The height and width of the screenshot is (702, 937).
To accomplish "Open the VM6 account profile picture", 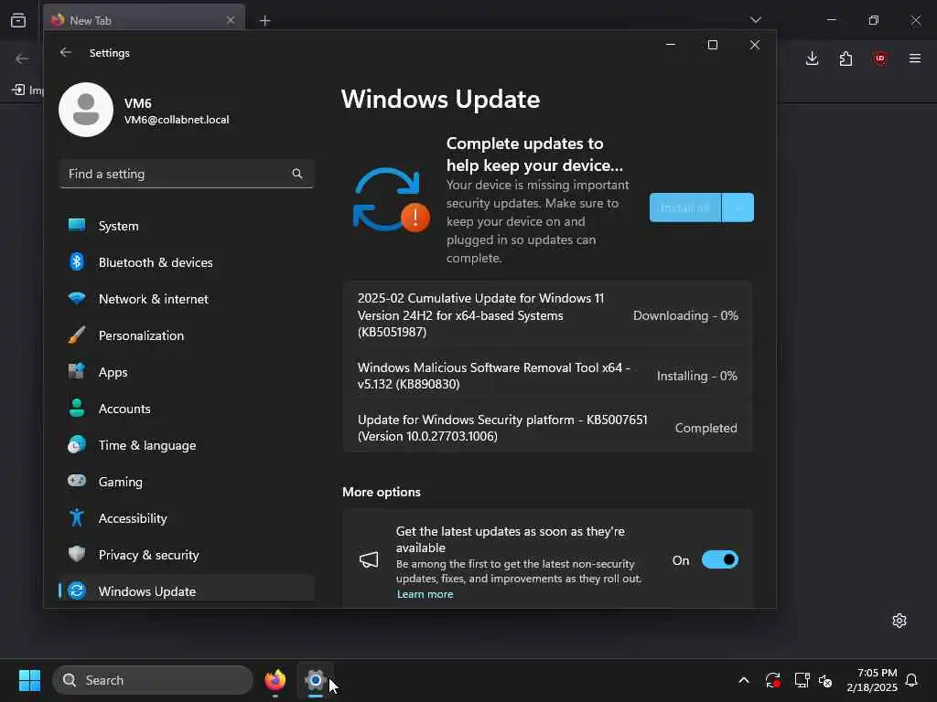I will [x=86, y=110].
